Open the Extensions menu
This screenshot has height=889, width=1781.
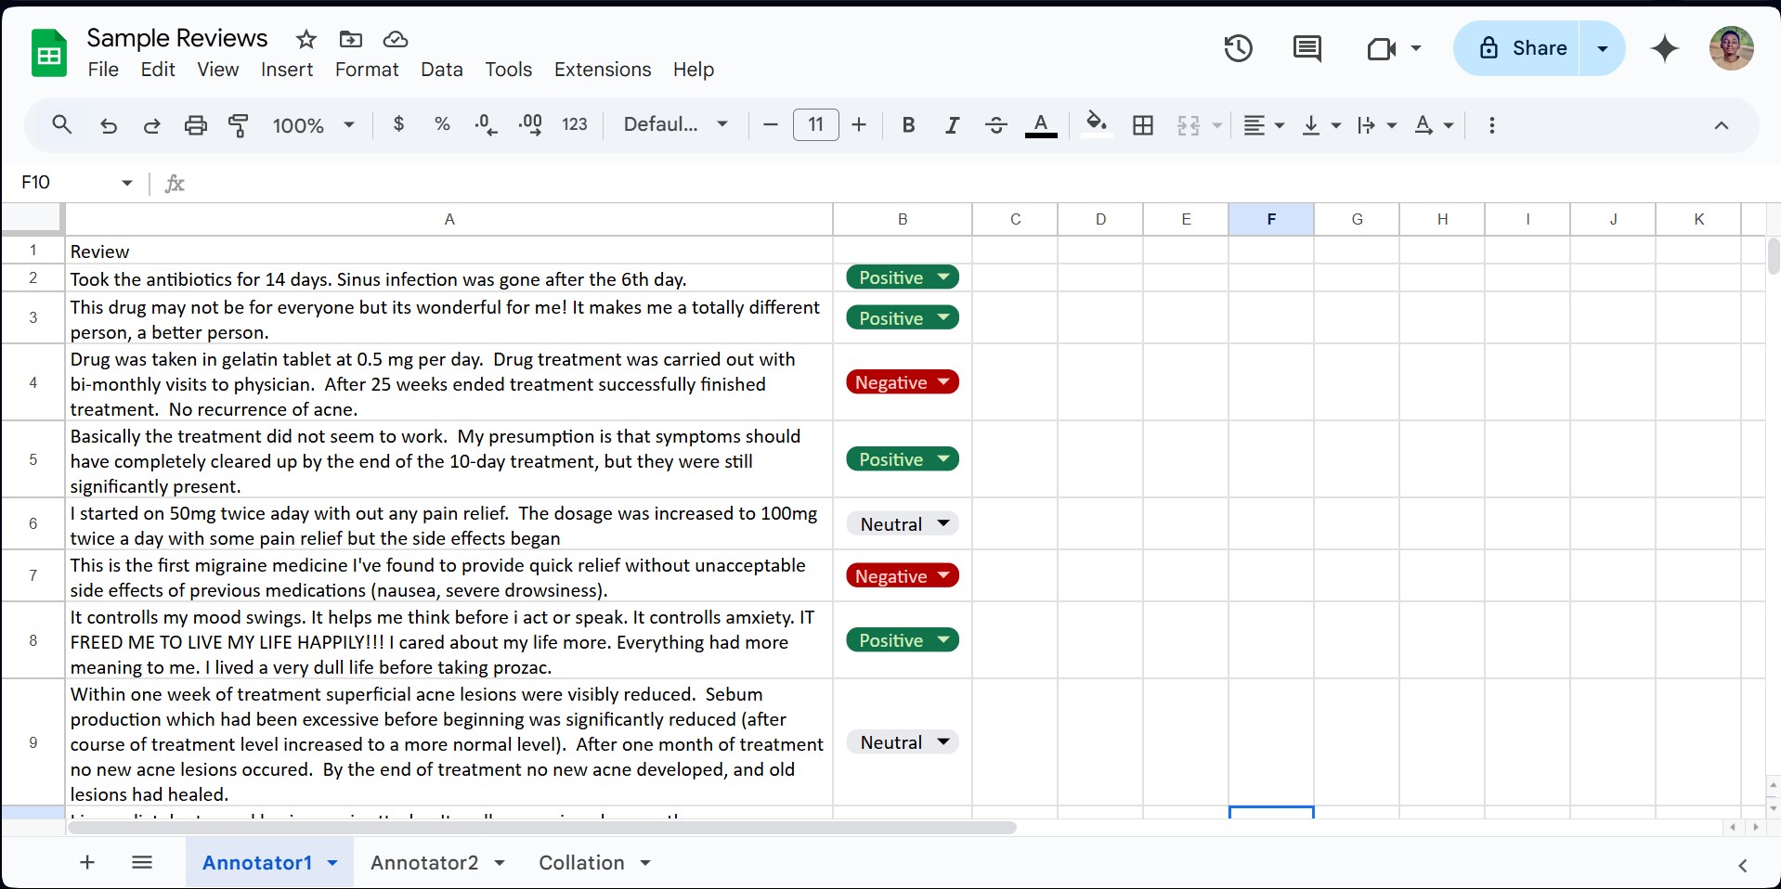tap(602, 70)
